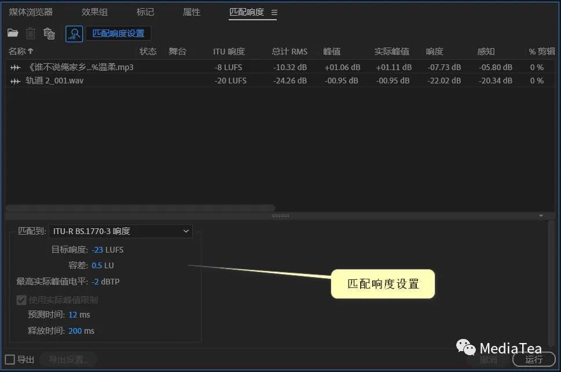The image size is (561, 372).
Task: Open the 匹配响度 panel menu icon
Action: 274,13
